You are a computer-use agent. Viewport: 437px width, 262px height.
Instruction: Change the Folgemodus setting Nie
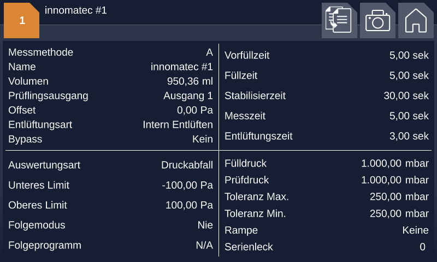coord(205,225)
